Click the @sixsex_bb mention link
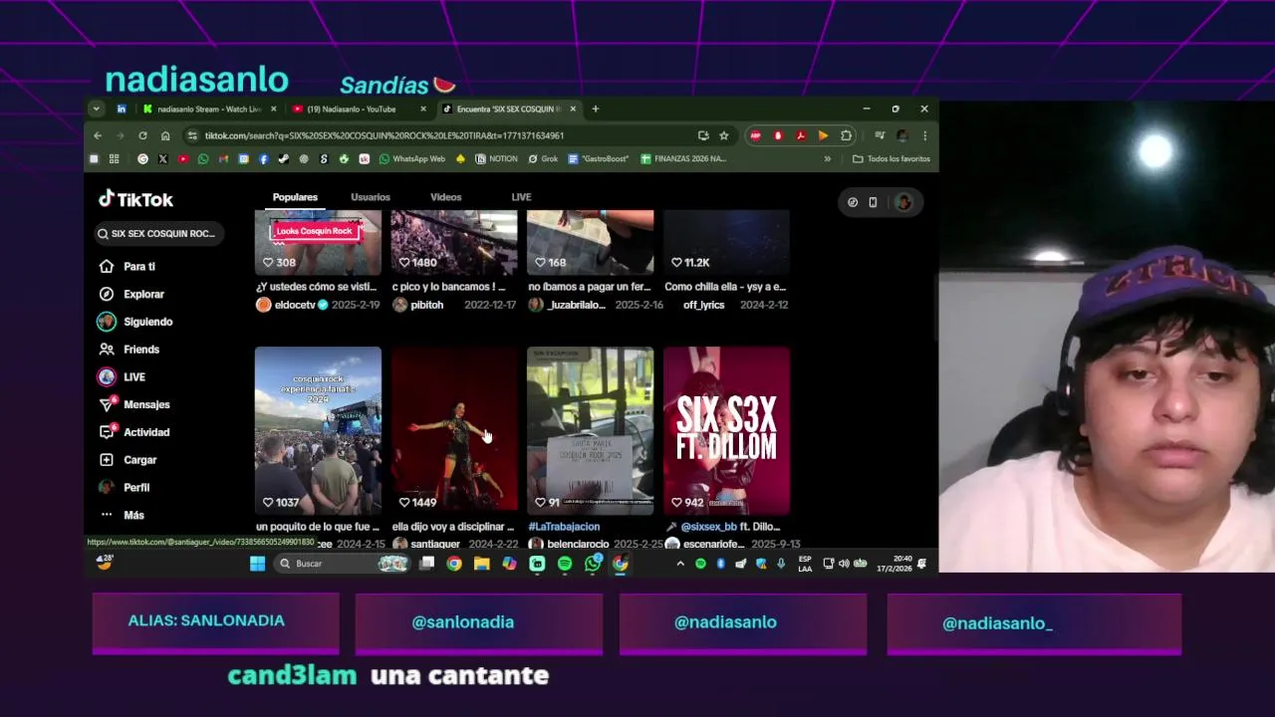1275x717 pixels. point(708,527)
